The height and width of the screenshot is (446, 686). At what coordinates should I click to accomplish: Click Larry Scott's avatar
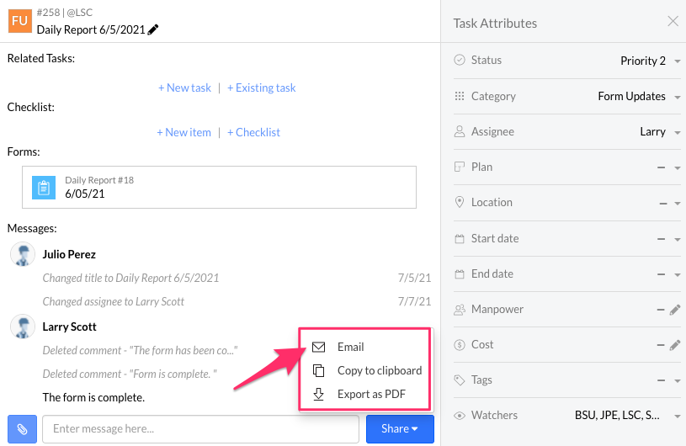click(x=23, y=327)
